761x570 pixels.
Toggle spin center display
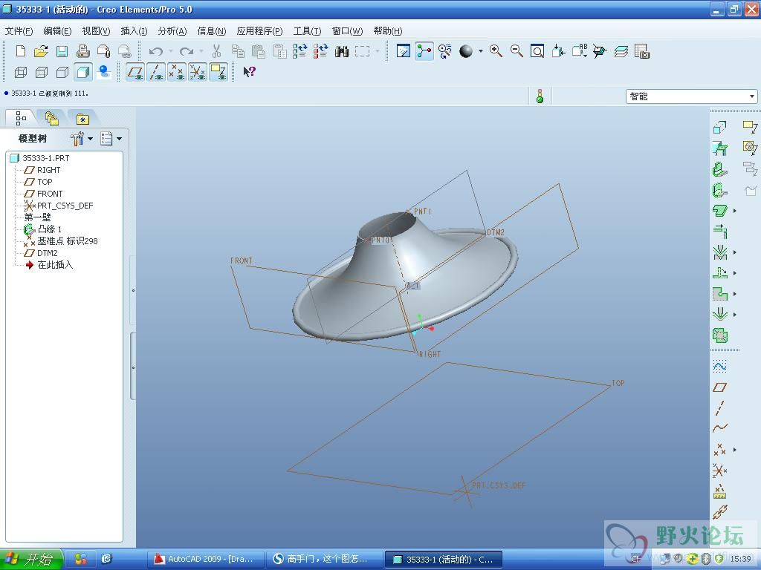(x=424, y=51)
